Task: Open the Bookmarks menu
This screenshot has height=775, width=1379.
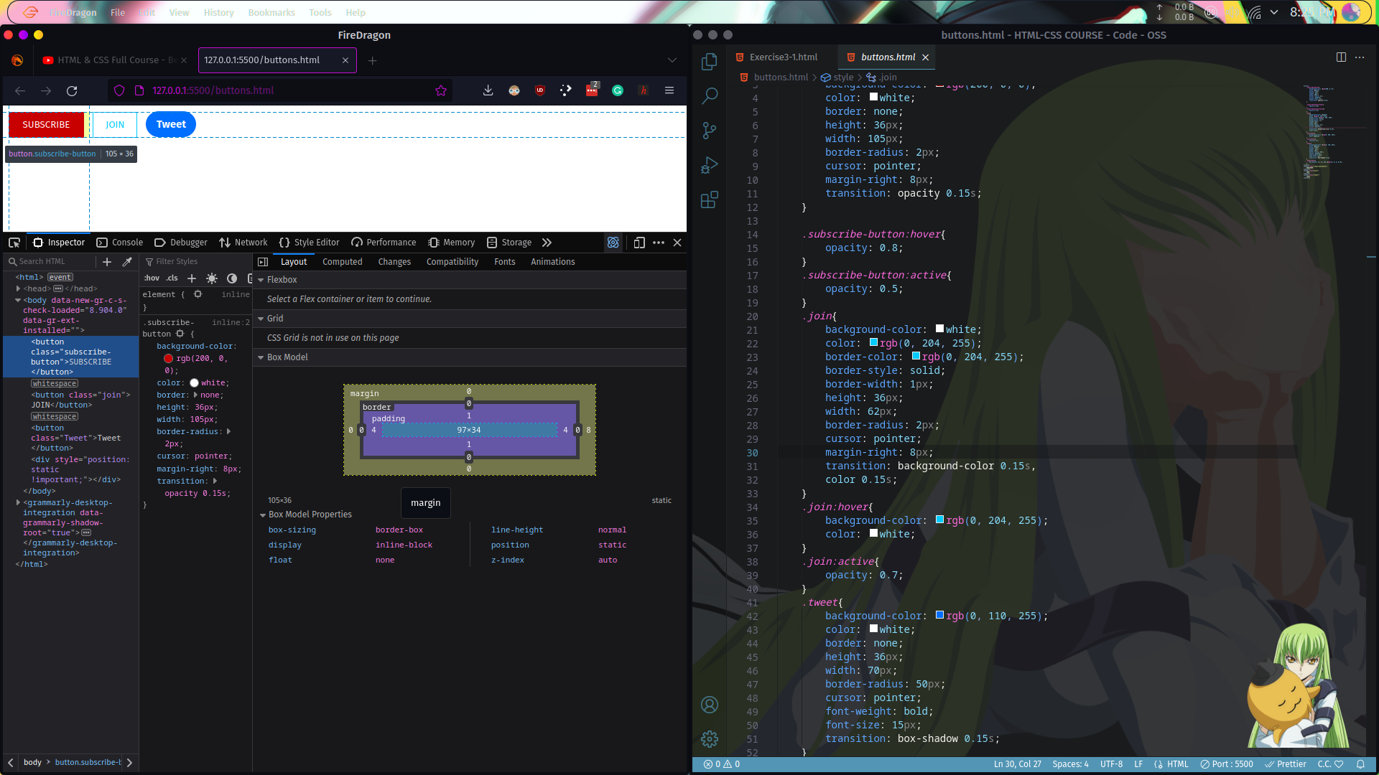Action: click(x=271, y=12)
